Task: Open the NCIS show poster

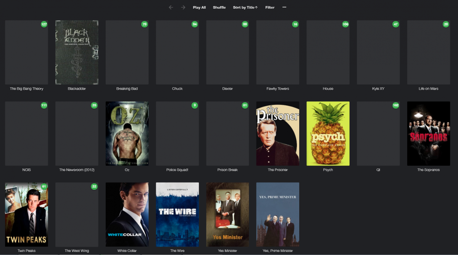Action: pos(27,133)
